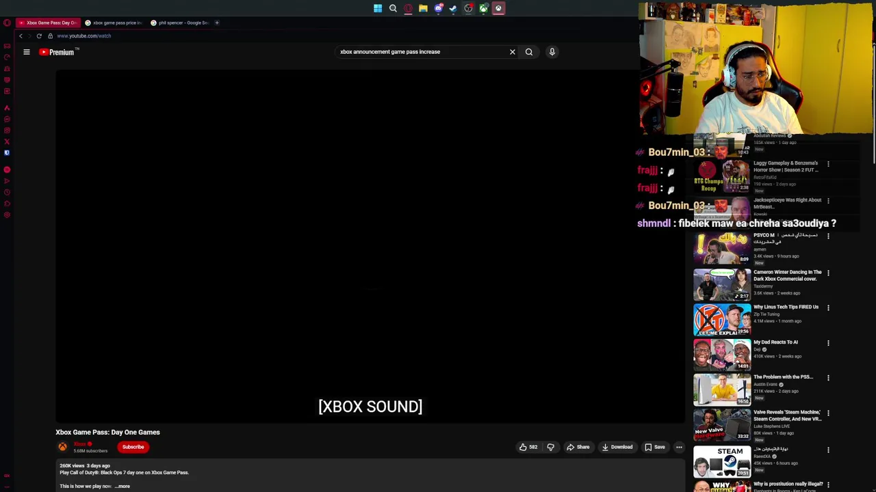876x492 pixels.
Task: Click the 'Xbox Game Pass: Day One Games' title
Action: [107, 432]
